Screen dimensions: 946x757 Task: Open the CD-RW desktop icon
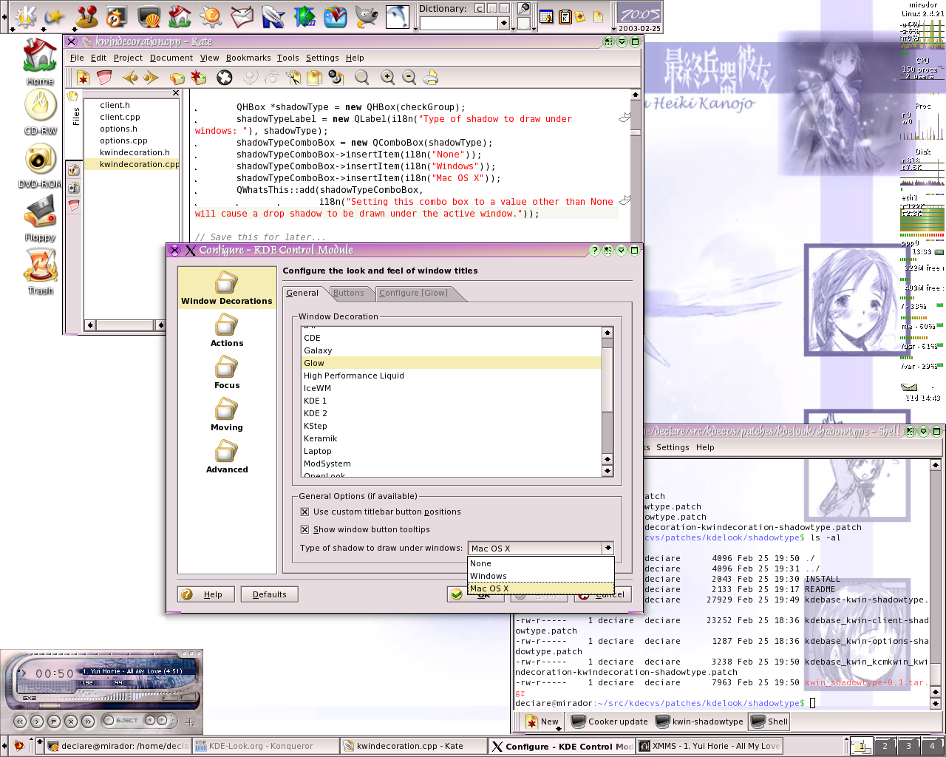tap(41, 112)
